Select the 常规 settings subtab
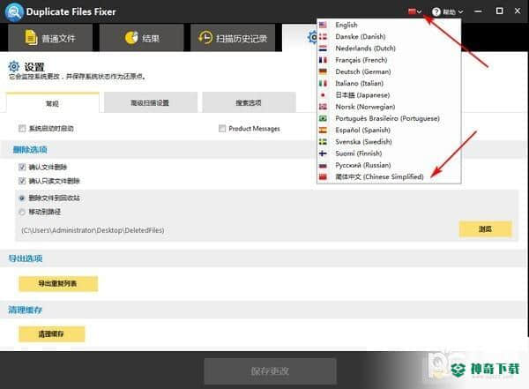This screenshot has width=529, height=389. [53, 103]
